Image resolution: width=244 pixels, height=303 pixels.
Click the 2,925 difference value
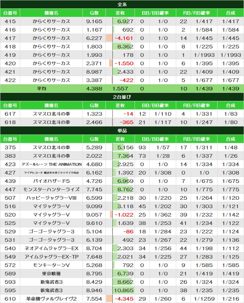(x=125, y=164)
